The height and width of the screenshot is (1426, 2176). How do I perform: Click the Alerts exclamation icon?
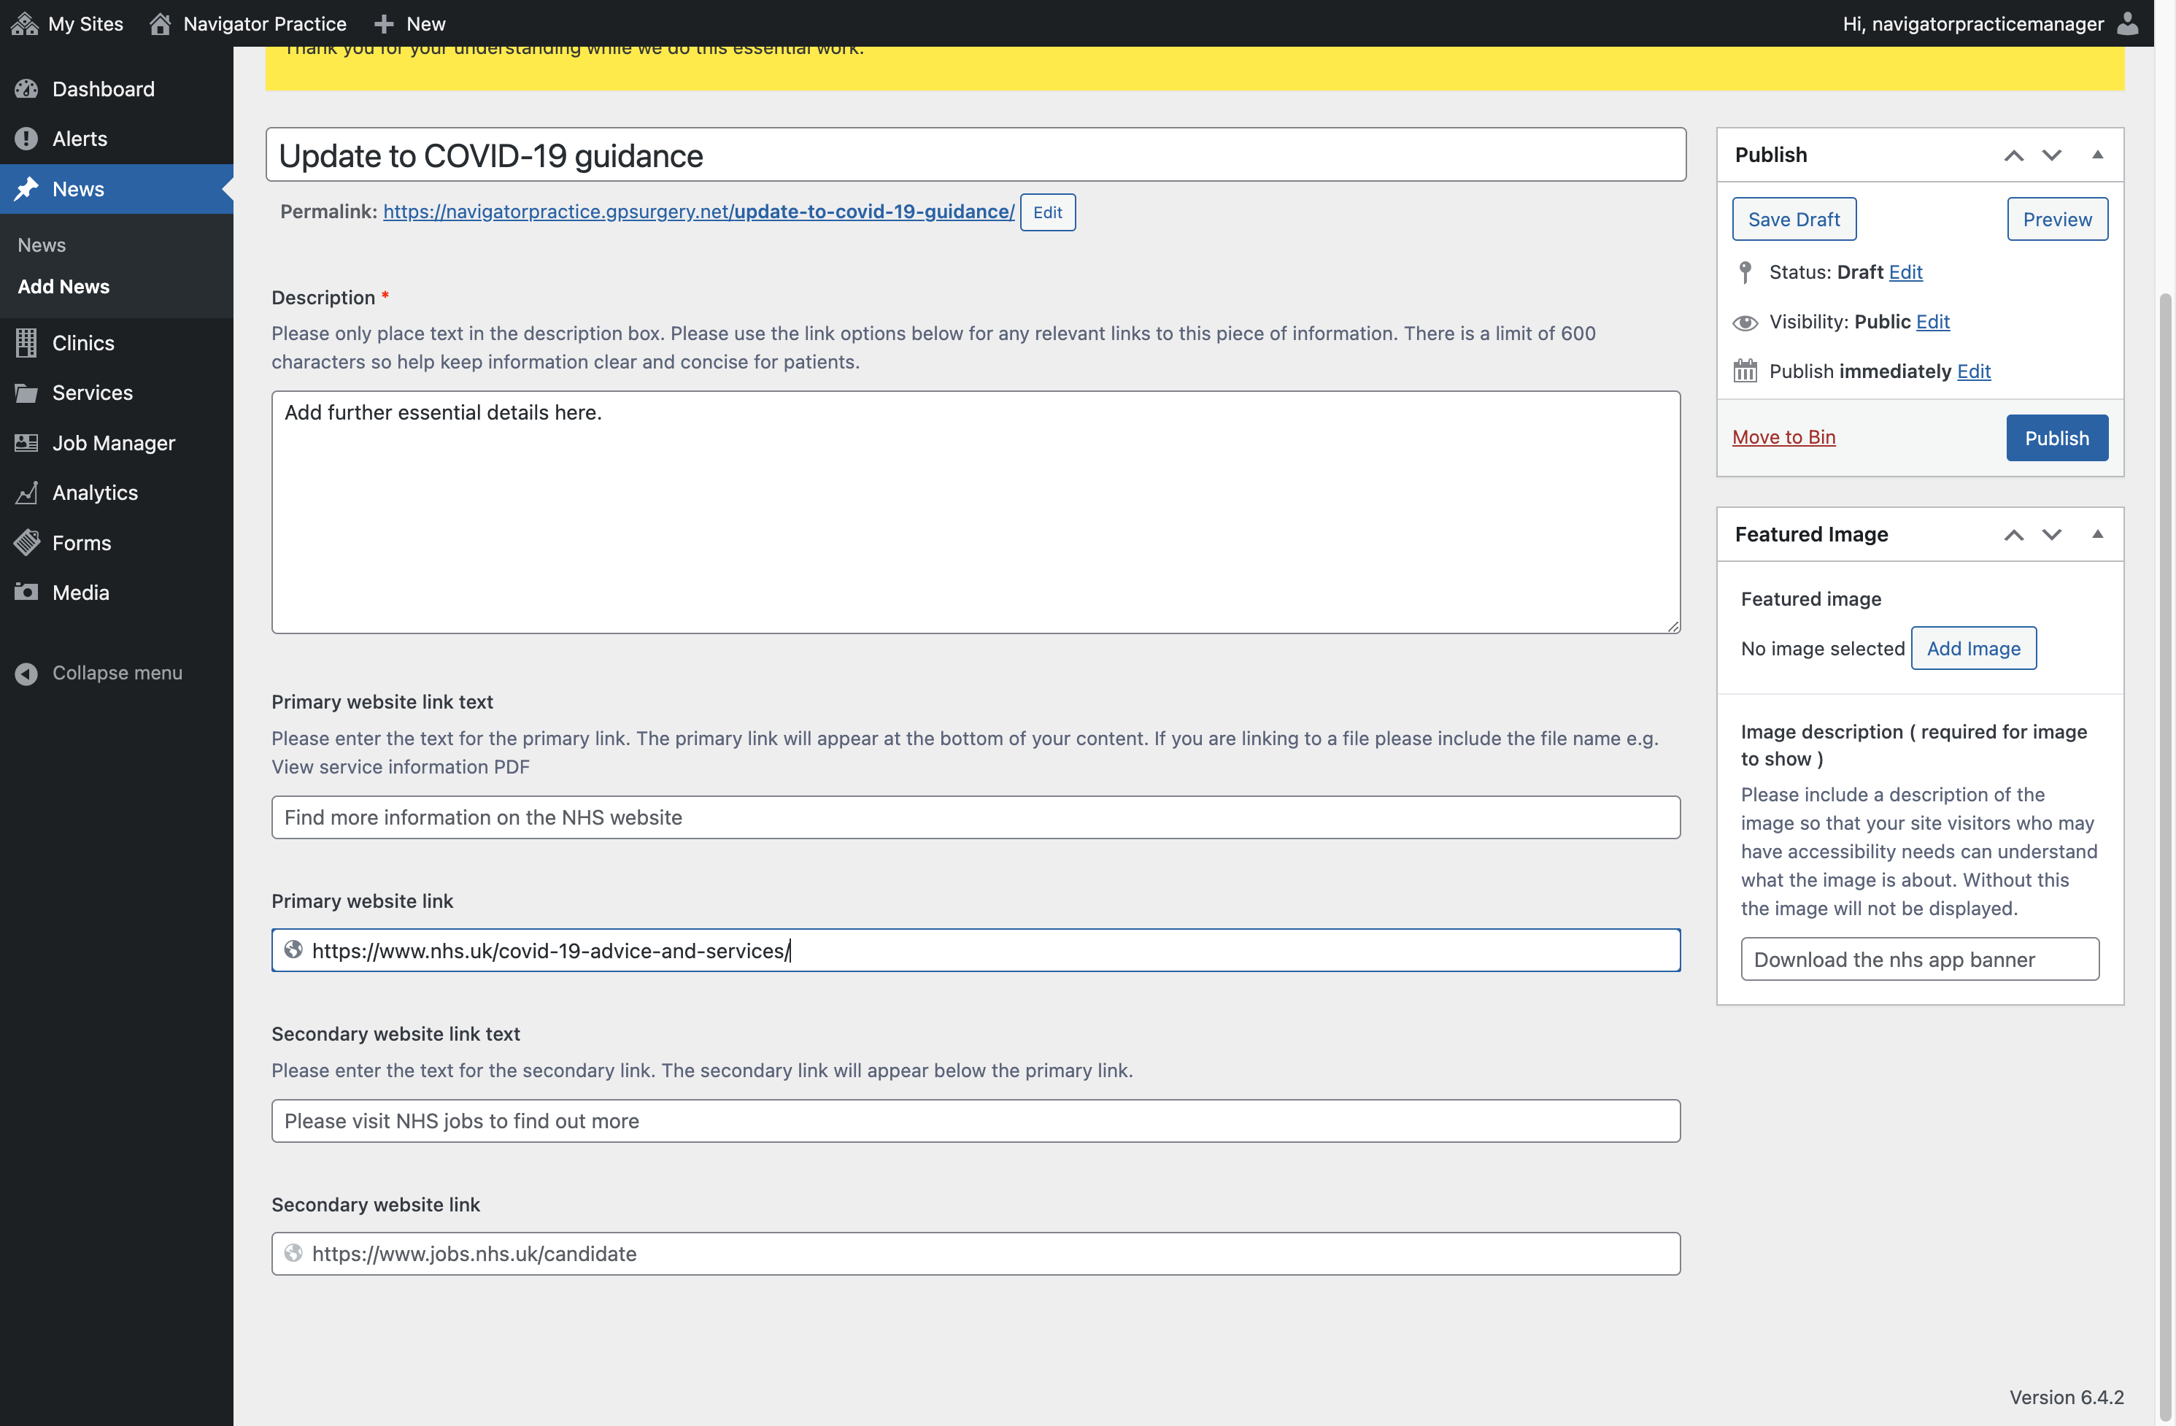click(26, 139)
